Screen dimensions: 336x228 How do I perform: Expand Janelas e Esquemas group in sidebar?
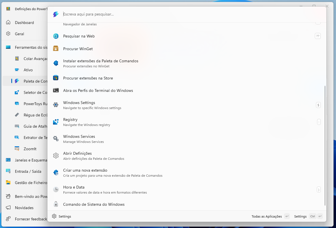[x=25, y=160]
